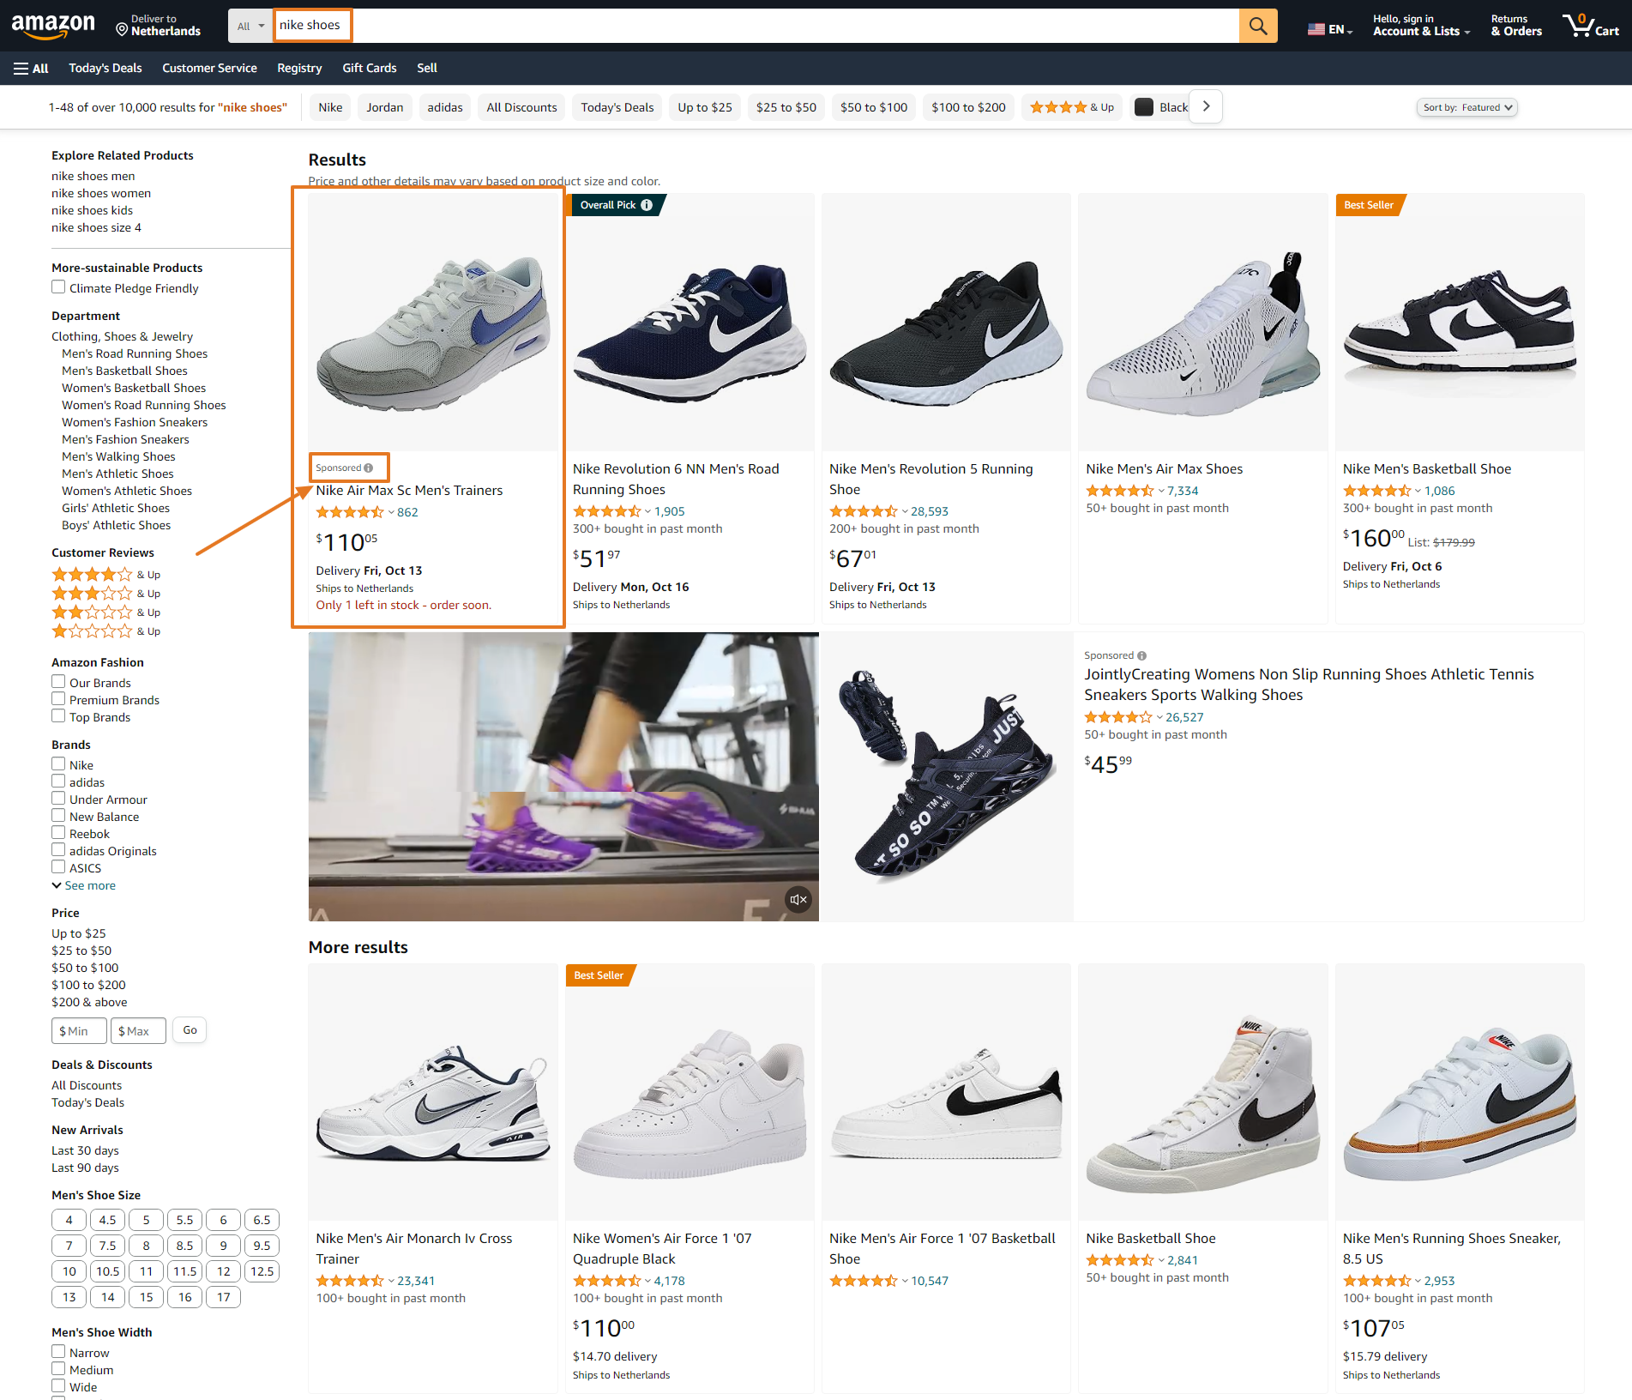1632x1400 pixels.
Task: Expand rating popover next to 862 reviews
Action: 391,513
